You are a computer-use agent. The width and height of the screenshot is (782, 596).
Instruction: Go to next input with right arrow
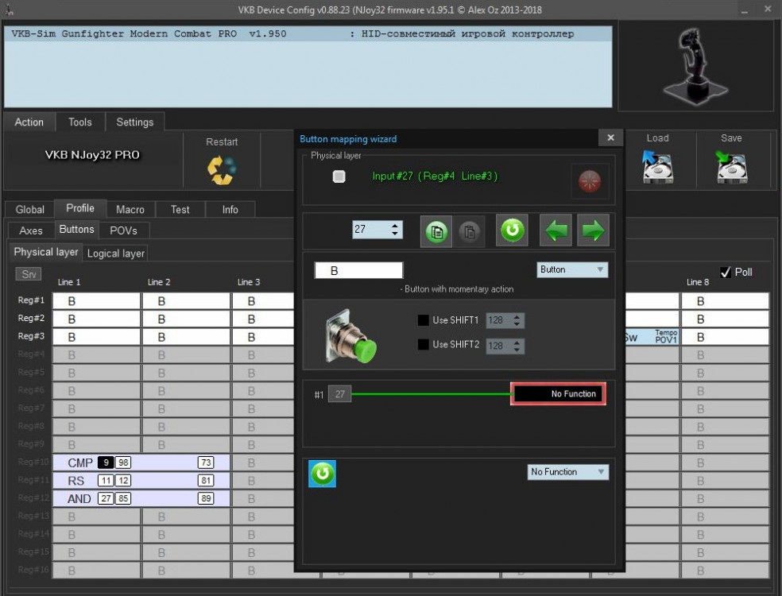click(x=593, y=231)
